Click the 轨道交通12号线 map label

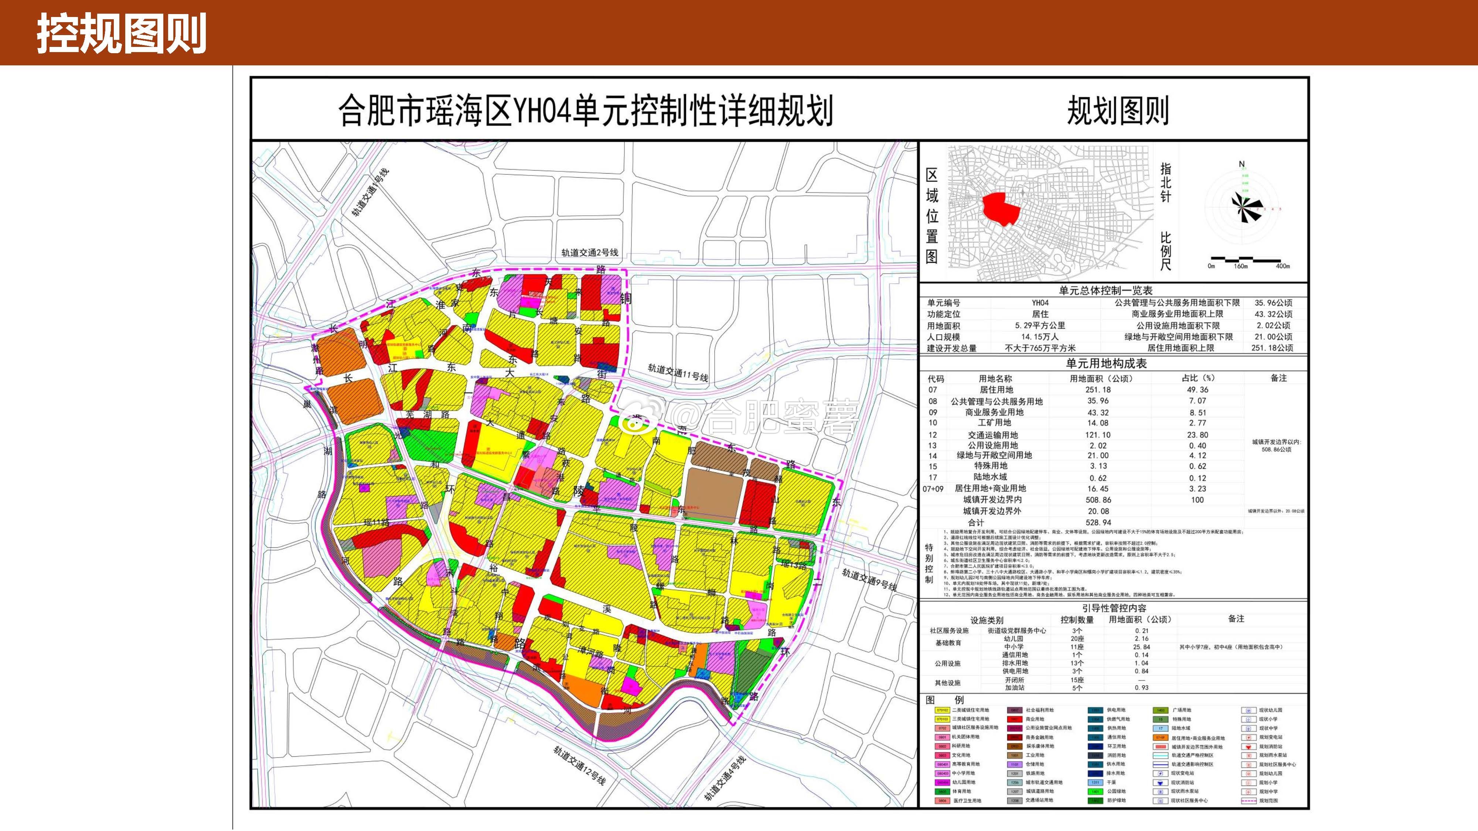pyautogui.click(x=579, y=766)
